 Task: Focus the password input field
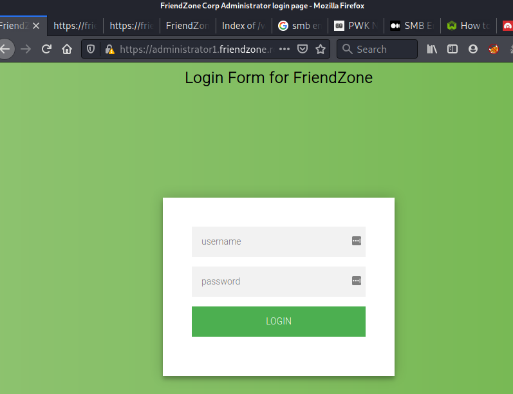pyautogui.click(x=279, y=281)
